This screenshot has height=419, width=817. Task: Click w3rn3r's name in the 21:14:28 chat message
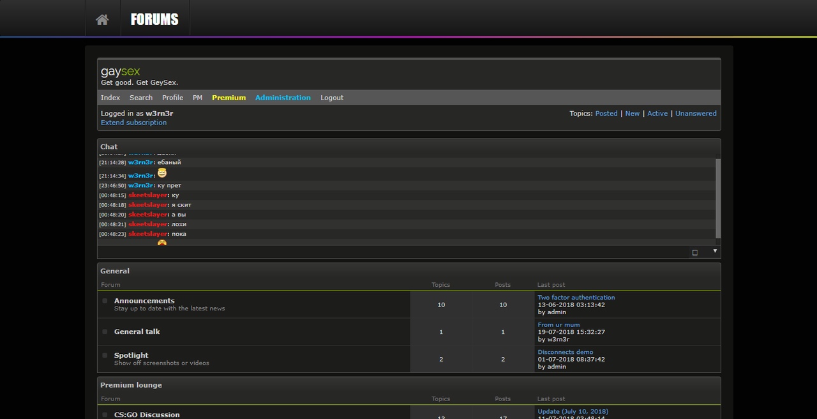(x=140, y=162)
